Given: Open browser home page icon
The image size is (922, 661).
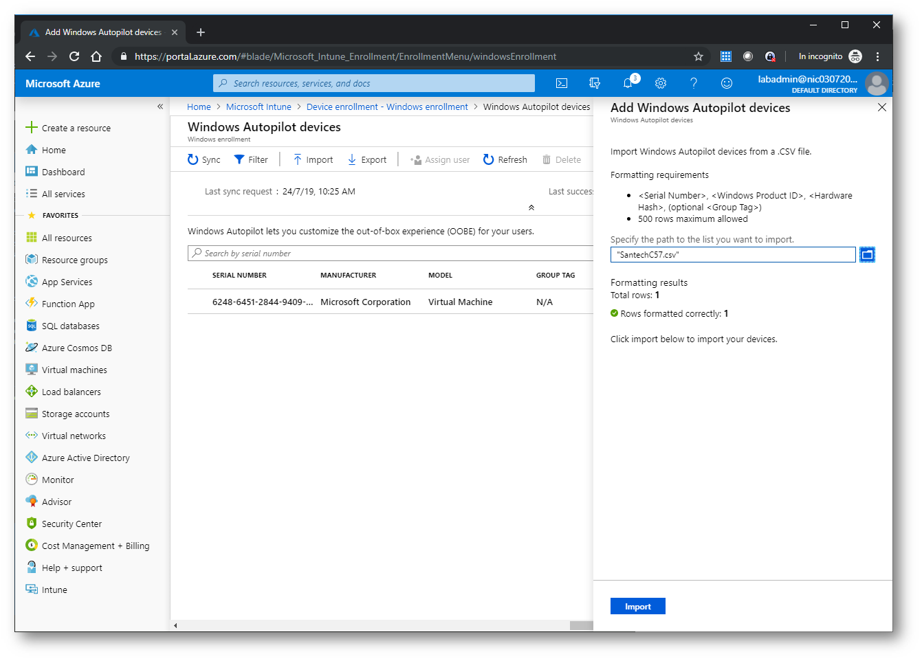Looking at the screenshot, I should click(x=96, y=56).
